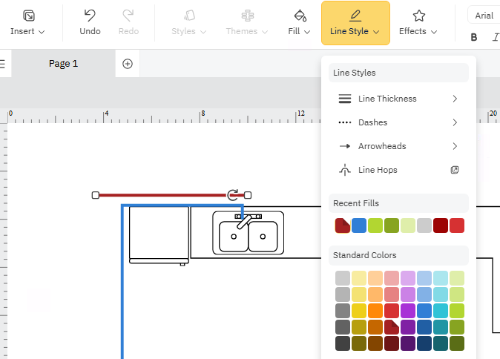This screenshot has width=500, height=359.
Task: Click the Arial font name field
Action: (x=484, y=16)
